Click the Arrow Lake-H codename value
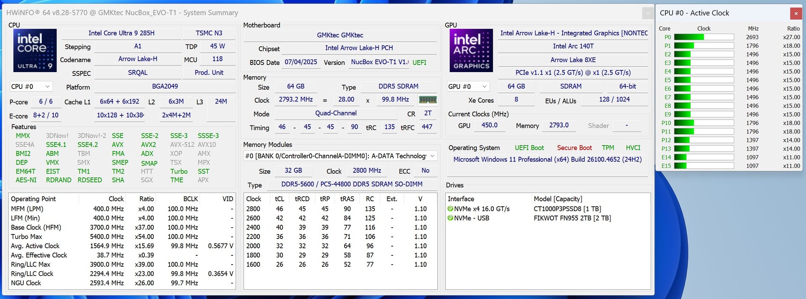This screenshot has width=806, height=299. pyautogui.click(x=138, y=59)
